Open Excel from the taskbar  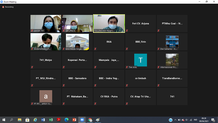point(51,120)
